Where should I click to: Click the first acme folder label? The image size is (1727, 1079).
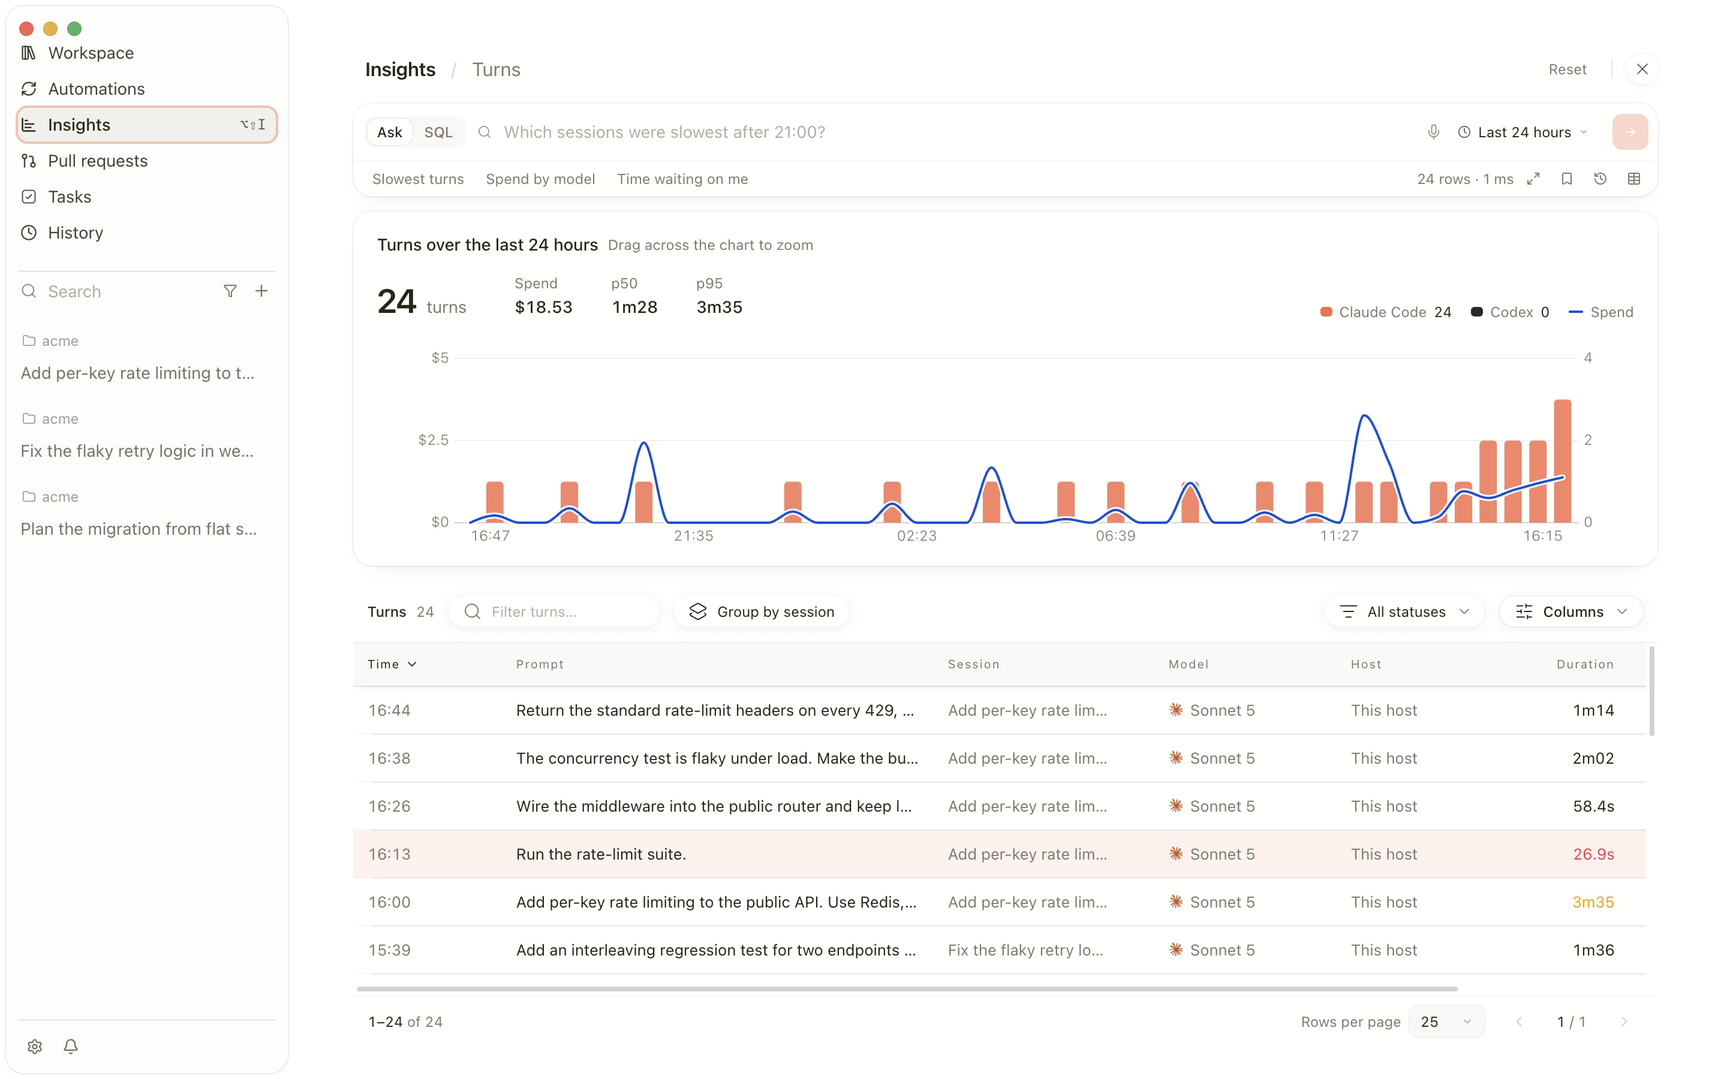pyautogui.click(x=50, y=340)
